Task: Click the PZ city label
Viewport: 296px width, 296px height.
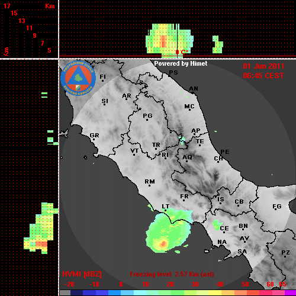Action: 285,253
